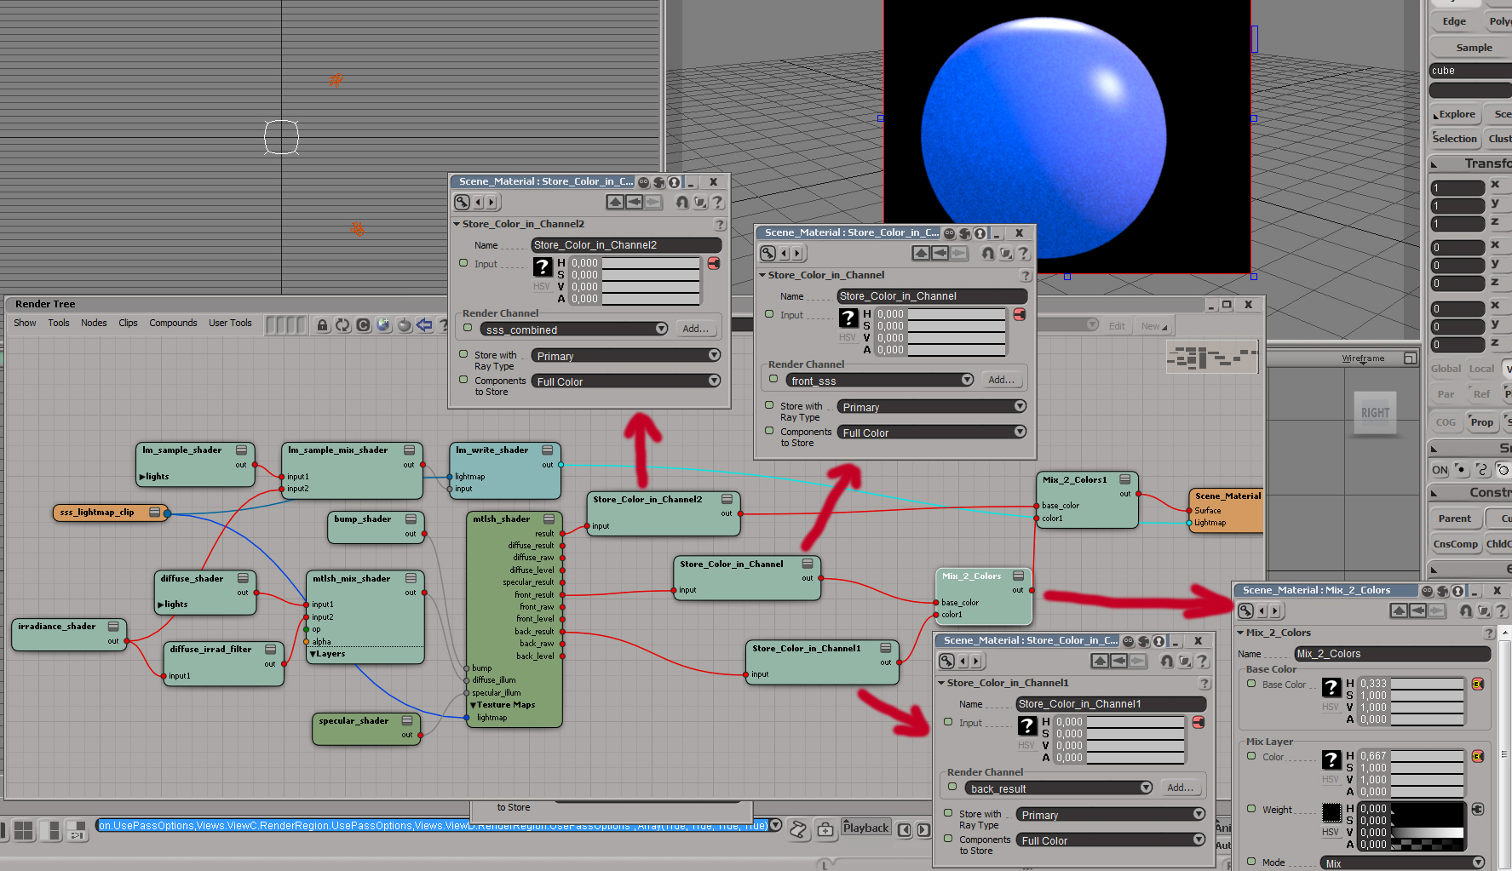
Task: Open the Compounds menu in Render Tree
Action: [x=173, y=324]
